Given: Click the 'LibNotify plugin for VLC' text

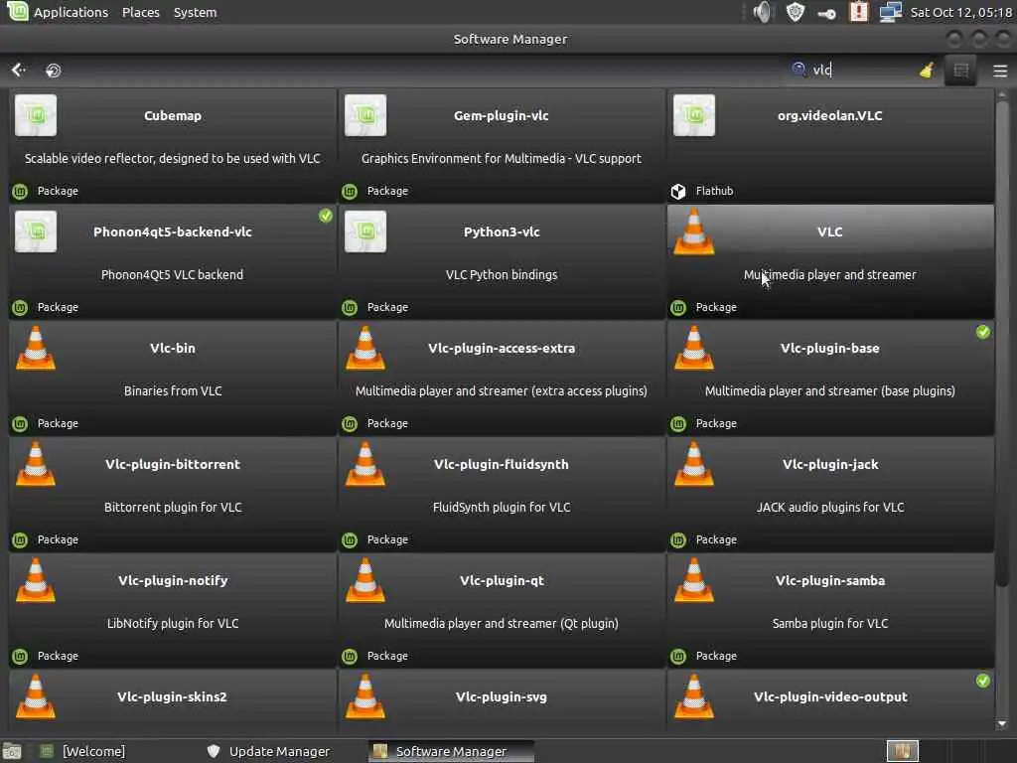Looking at the screenshot, I should pyautogui.click(x=173, y=623).
